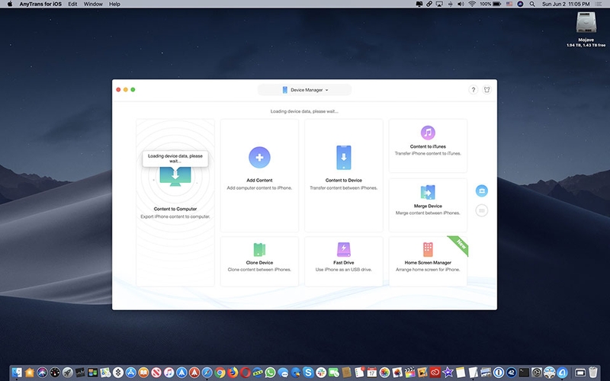610x381 pixels.
Task: Click the 'Loading device data, please wait...' status line
Action: coord(304,111)
